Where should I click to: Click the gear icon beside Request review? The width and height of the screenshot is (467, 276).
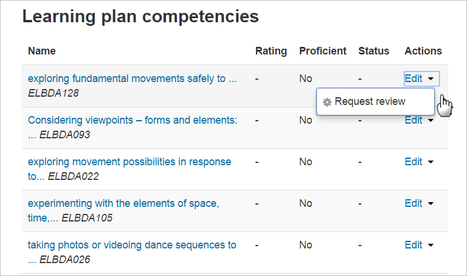[x=328, y=102]
